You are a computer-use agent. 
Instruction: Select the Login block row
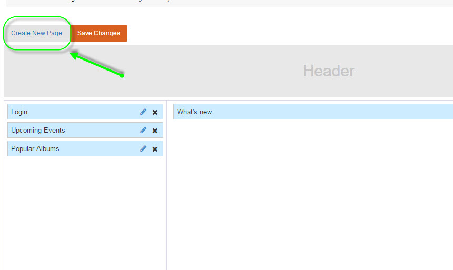pos(68,112)
